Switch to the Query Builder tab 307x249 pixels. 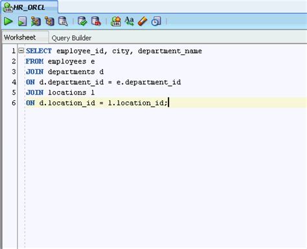click(71, 38)
